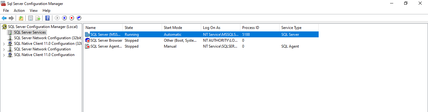Image resolution: width=428 pixels, height=112 pixels.
Task: Click the Up one level folder icon
Action: (x=21, y=18)
